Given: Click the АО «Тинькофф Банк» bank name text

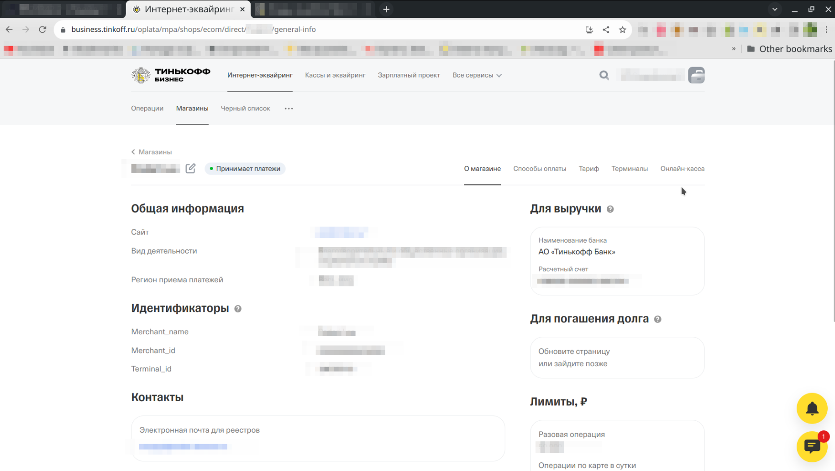Looking at the screenshot, I should click(577, 252).
